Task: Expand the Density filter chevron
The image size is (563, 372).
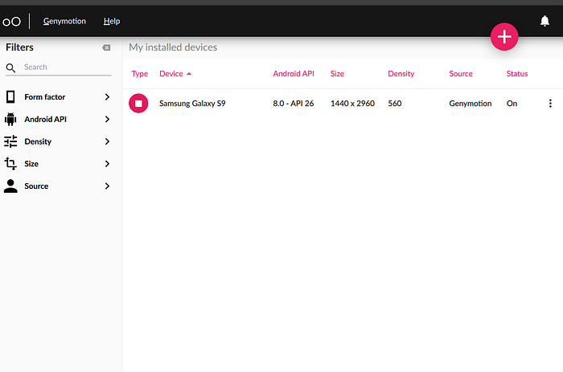Action: tap(107, 141)
